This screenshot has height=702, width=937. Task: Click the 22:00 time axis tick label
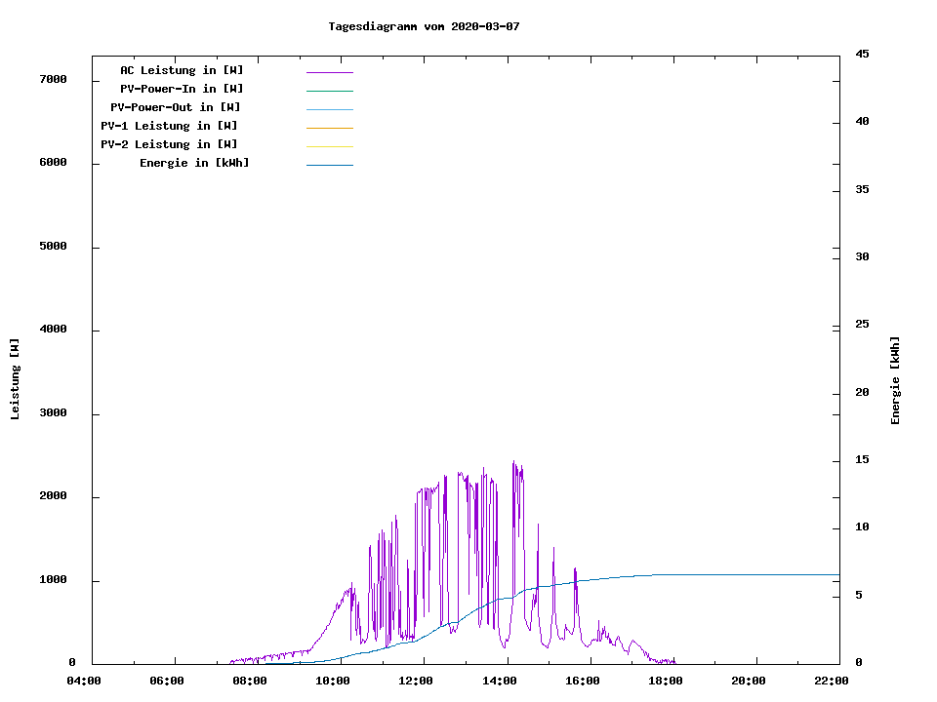832,681
